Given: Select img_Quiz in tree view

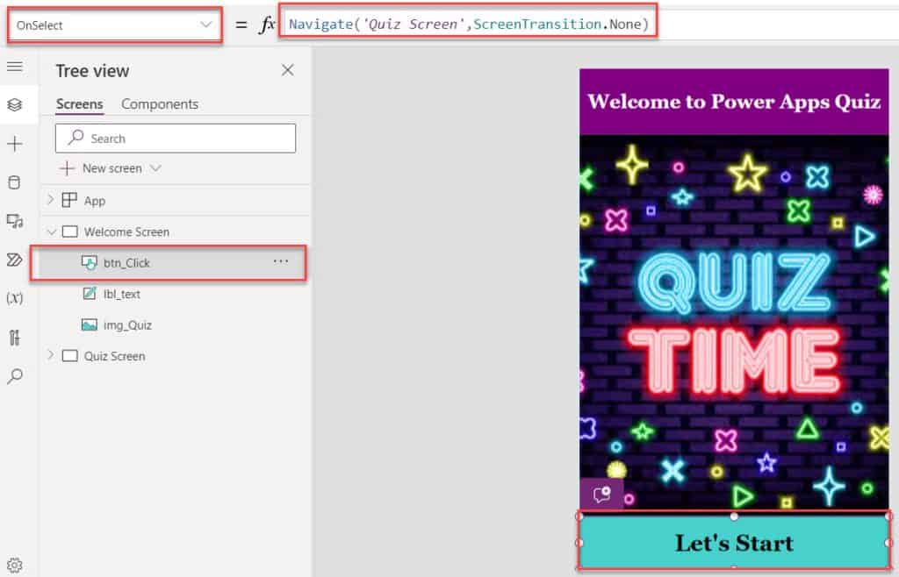Looking at the screenshot, I should [128, 325].
